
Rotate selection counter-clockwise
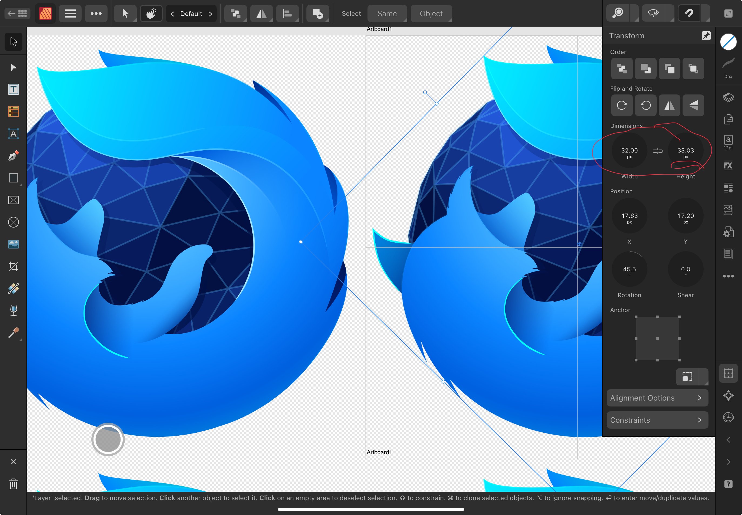point(646,105)
